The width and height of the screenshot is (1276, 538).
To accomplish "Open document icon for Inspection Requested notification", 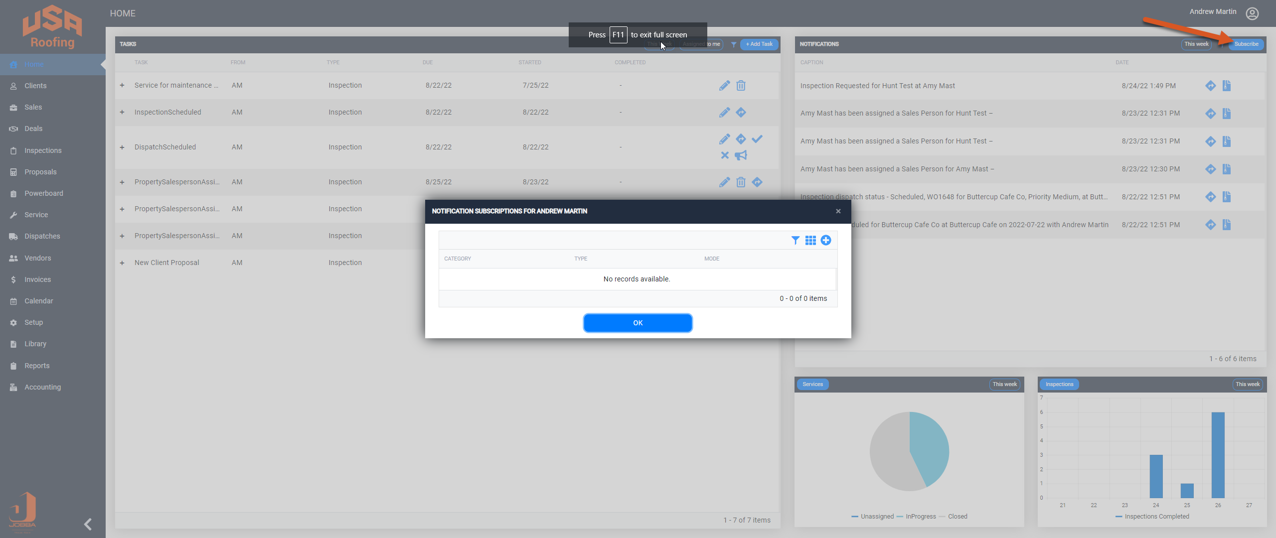I will 1227,86.
